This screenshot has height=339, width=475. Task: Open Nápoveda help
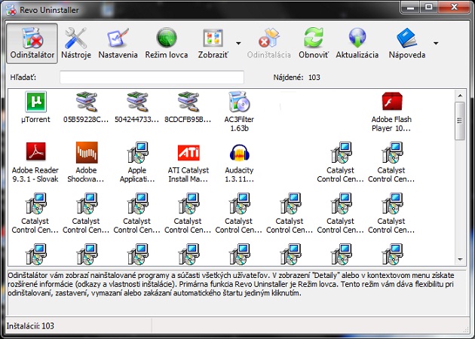407,43
